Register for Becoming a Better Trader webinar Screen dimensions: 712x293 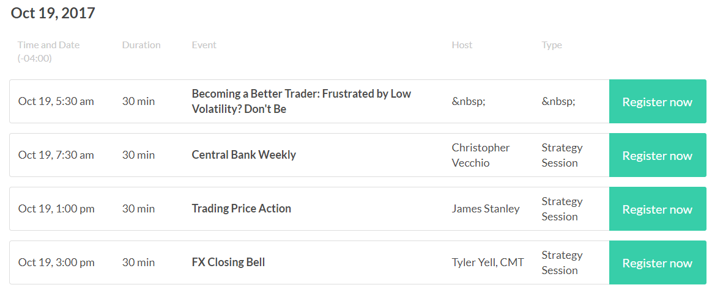tap(658, 101)
